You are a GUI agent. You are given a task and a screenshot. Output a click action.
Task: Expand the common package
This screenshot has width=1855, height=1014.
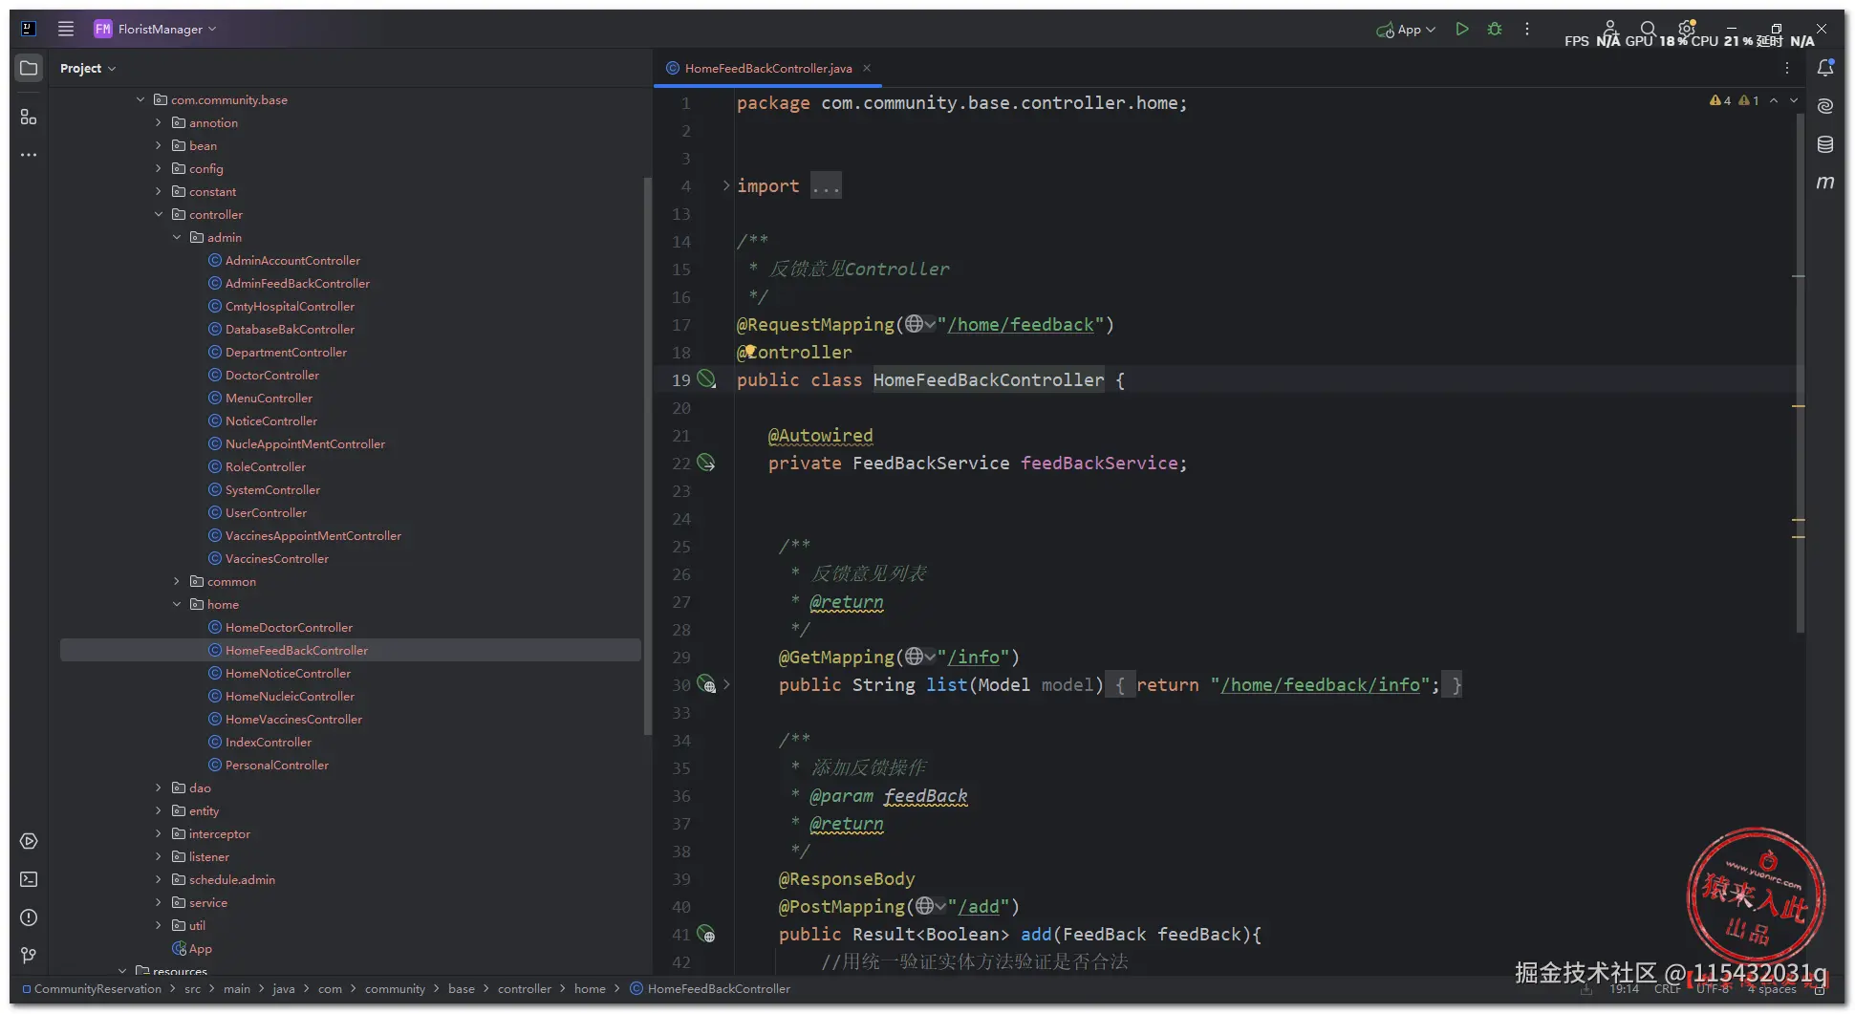point(177,581)
